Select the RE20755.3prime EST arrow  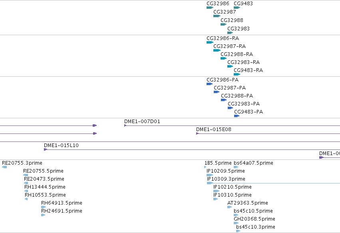pos(4,167)
